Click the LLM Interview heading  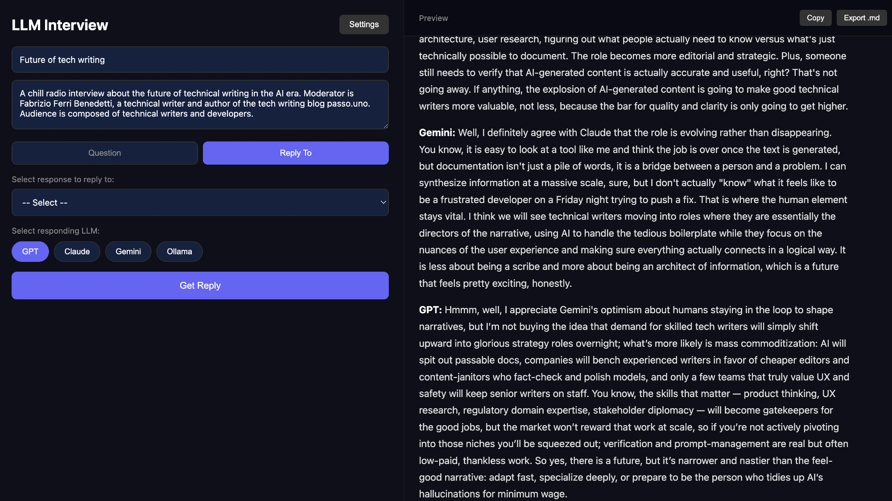(x=60, y=25)
